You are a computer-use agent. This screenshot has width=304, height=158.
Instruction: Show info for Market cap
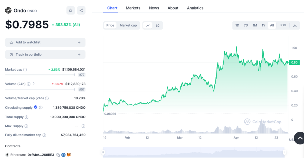(25, 70)
